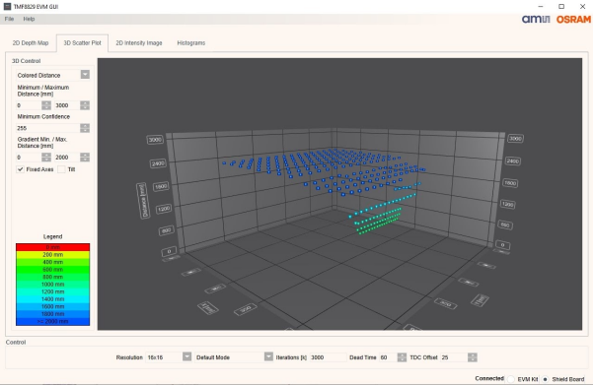The width and height of the screenshot is (594, 385).
Task: Click the TMF8829 EVM GUI app icon
Action: (7, 7)
